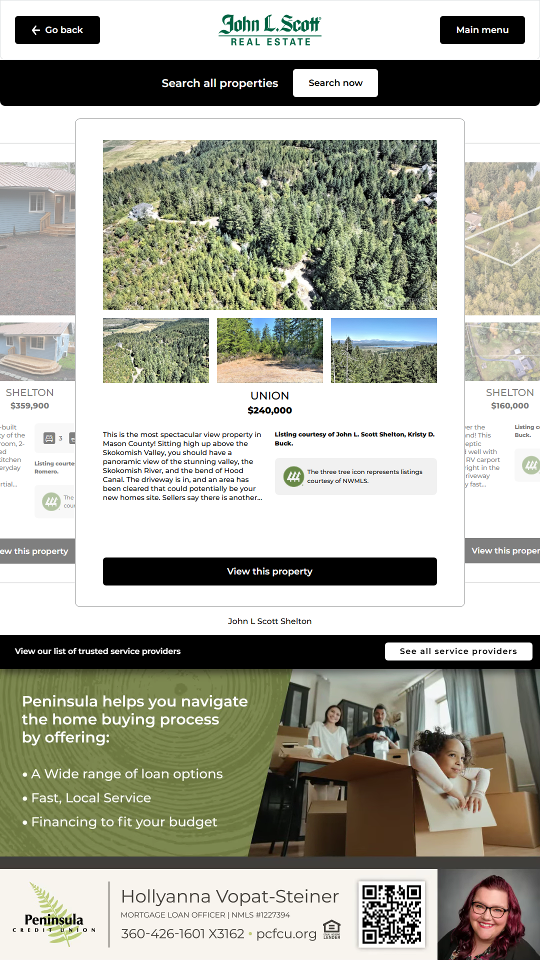Click the three tree icon on right Shelton card

pyautogui.click(x=530, y=465)
